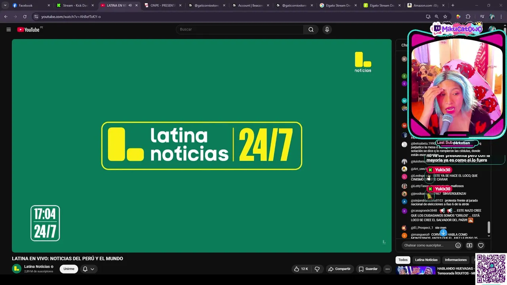Open the media controls icon in toolbar

tap(482, 17)
